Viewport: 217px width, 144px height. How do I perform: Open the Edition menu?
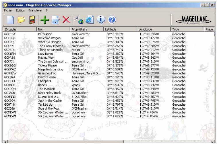point(20,10)
